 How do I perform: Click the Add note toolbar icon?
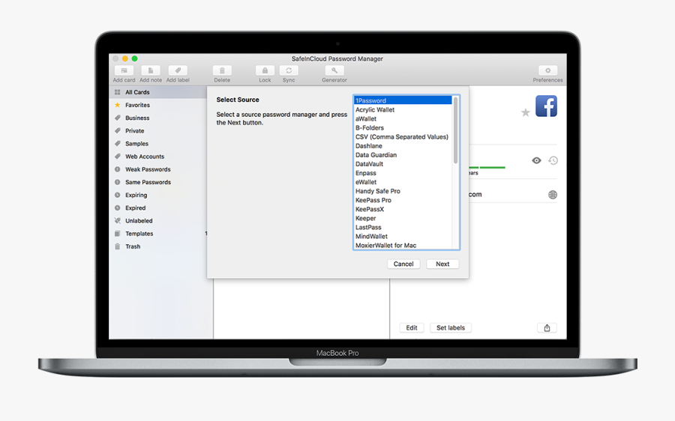[151, 70]
